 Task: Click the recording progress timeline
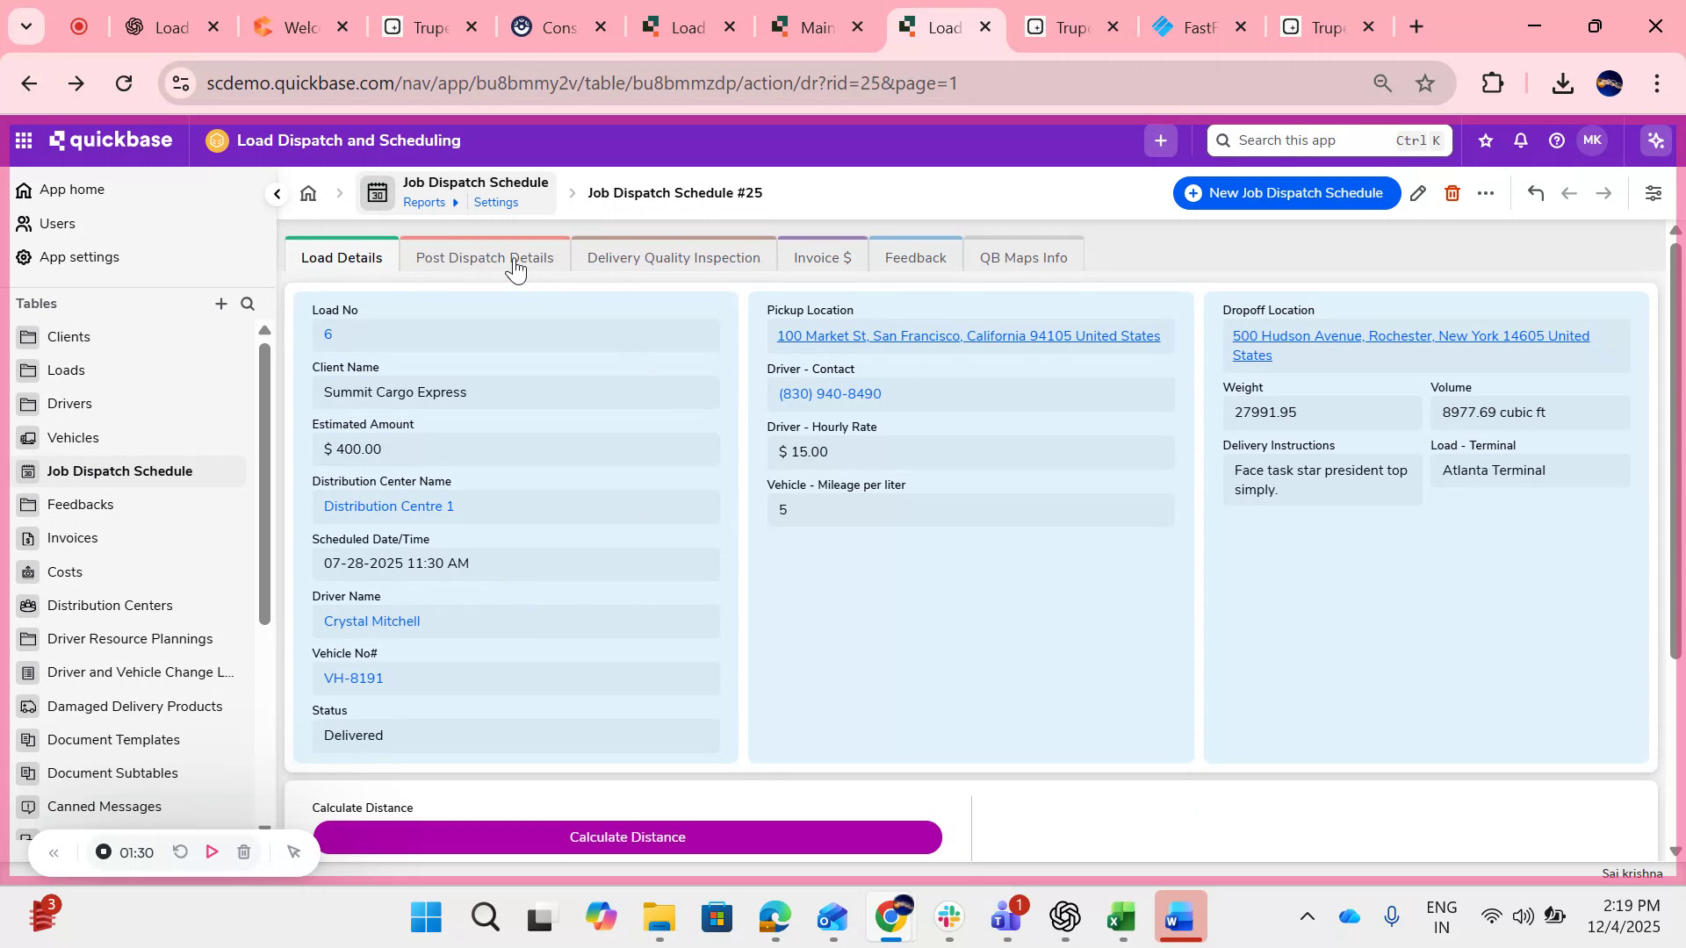136,851
